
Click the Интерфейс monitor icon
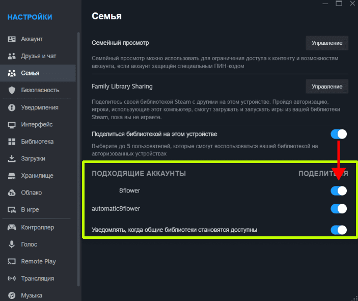point(12,125)
